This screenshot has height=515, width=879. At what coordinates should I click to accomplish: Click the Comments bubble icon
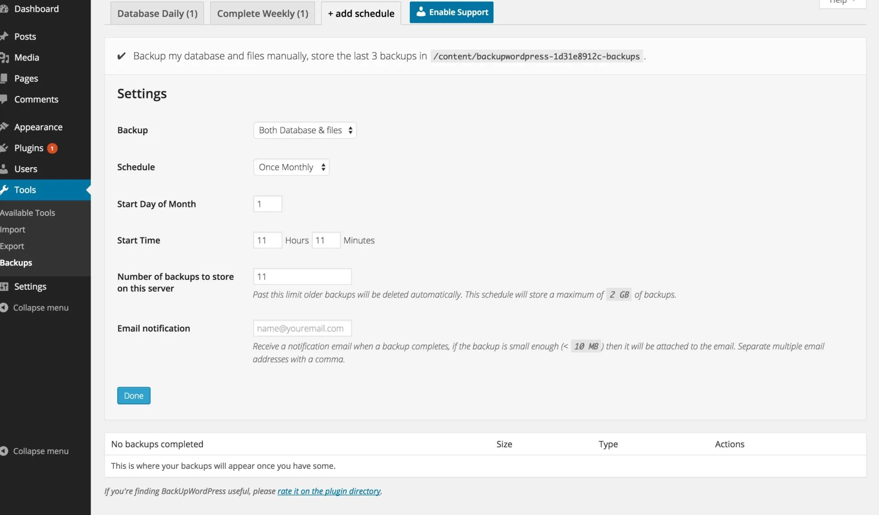[x=4, y=99]
